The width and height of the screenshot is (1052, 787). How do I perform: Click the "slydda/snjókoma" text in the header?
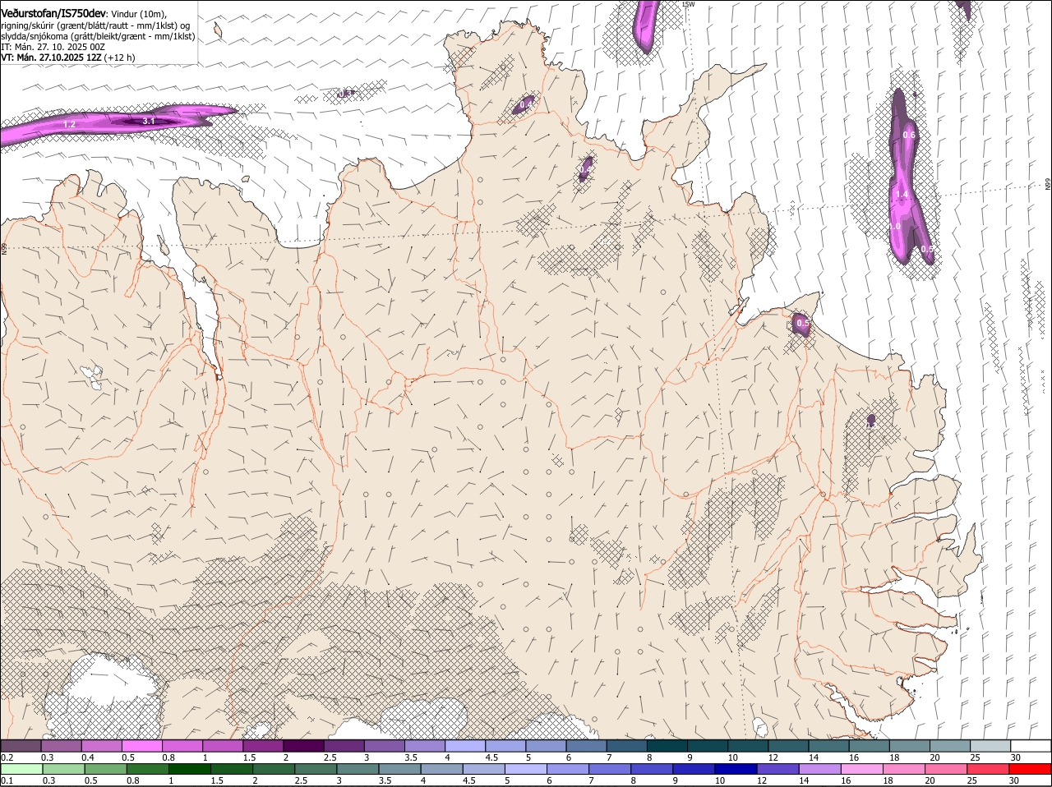[x=34, y=36]
